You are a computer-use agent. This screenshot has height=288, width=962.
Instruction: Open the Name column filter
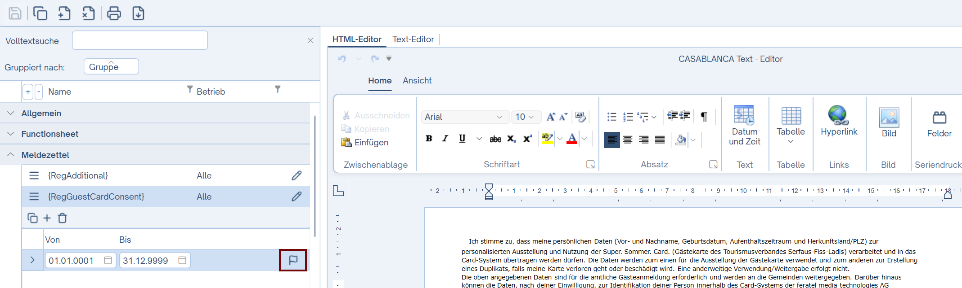tap(190, 89)
